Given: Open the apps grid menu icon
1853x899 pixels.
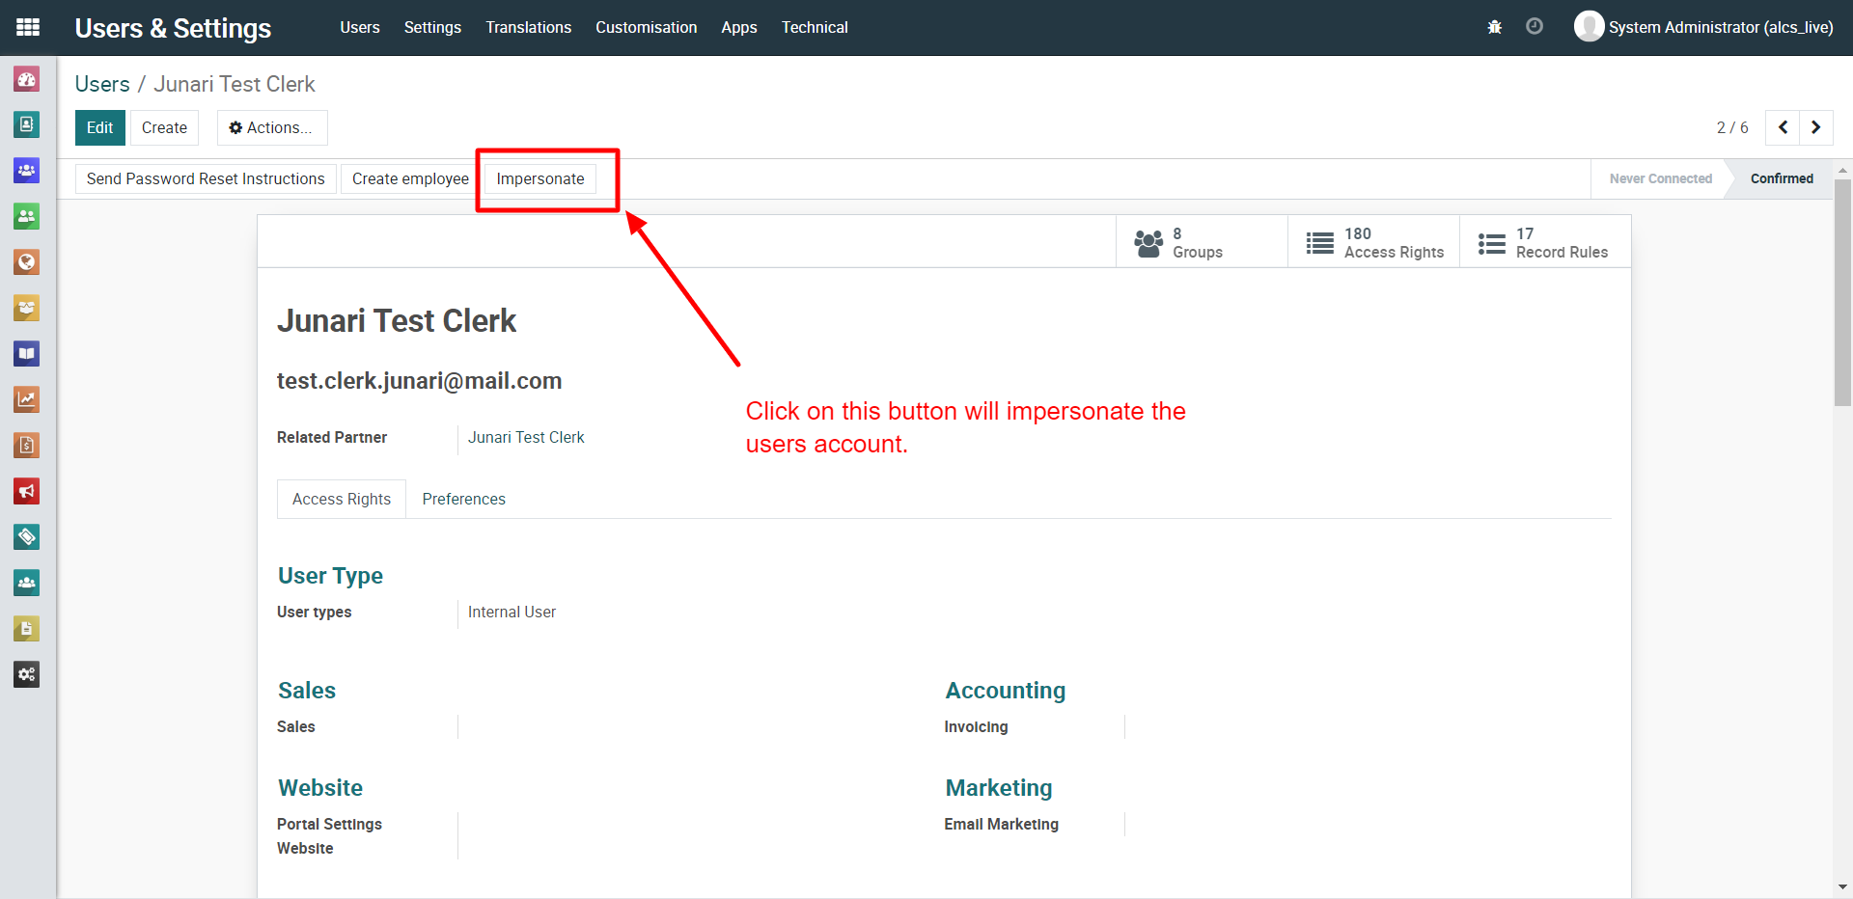Looking at the screenshot, I should point(28,27).
